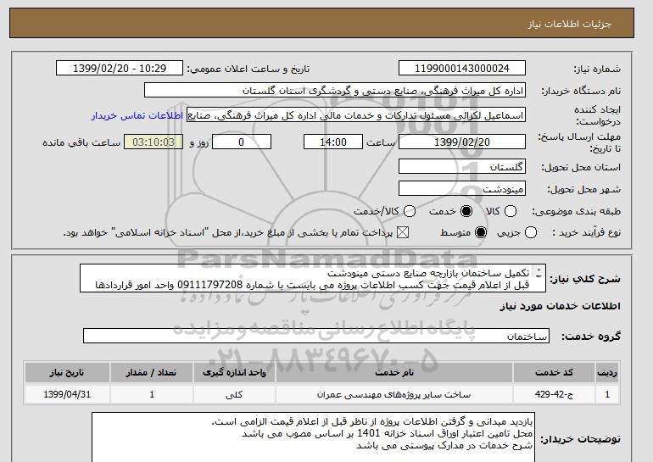Click the استان محل تحویل field گلستان
The height and width of the screenshot is (462, 653).
click(462, 166)
